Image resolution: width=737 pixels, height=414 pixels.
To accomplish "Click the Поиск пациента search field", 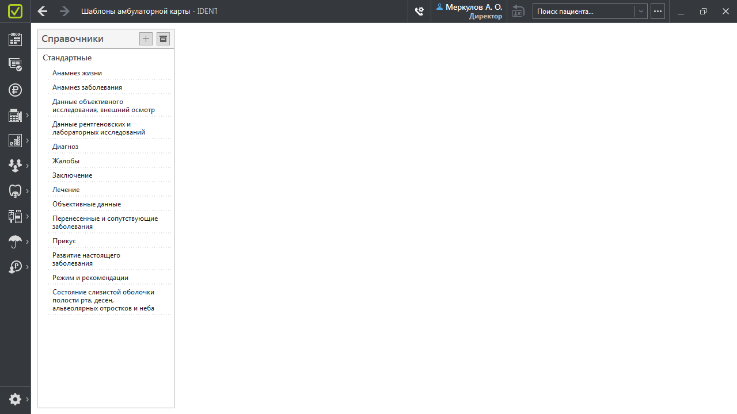I will pyautogui.click(x=583, y=11).
